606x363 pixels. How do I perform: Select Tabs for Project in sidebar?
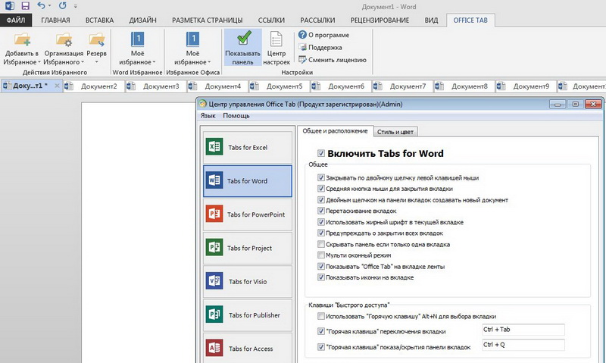(x=248, y=248)
